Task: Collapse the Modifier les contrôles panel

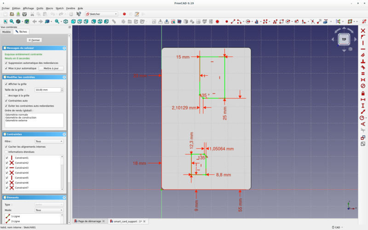Action: [64, 77]
